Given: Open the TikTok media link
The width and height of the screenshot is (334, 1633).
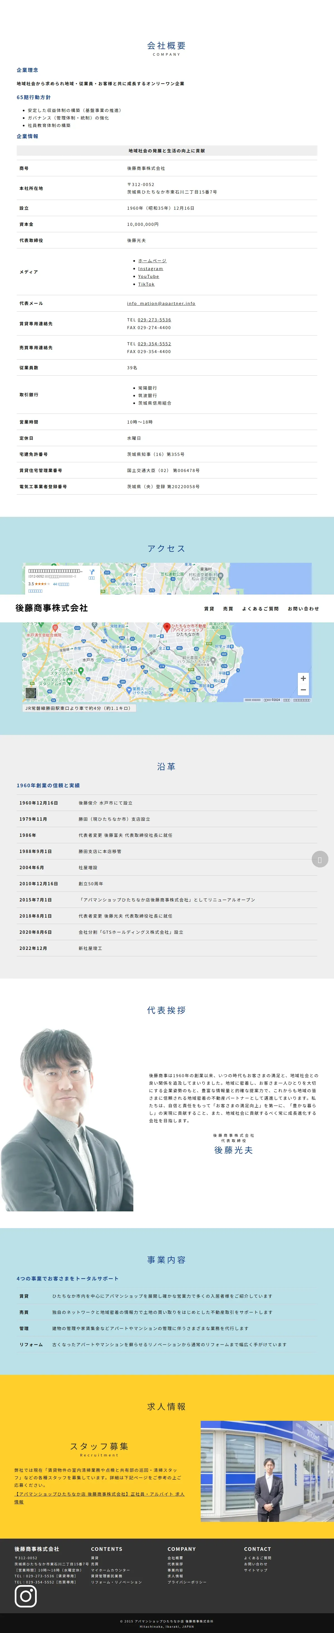Looking at the screenshot, I should point(146,284).
